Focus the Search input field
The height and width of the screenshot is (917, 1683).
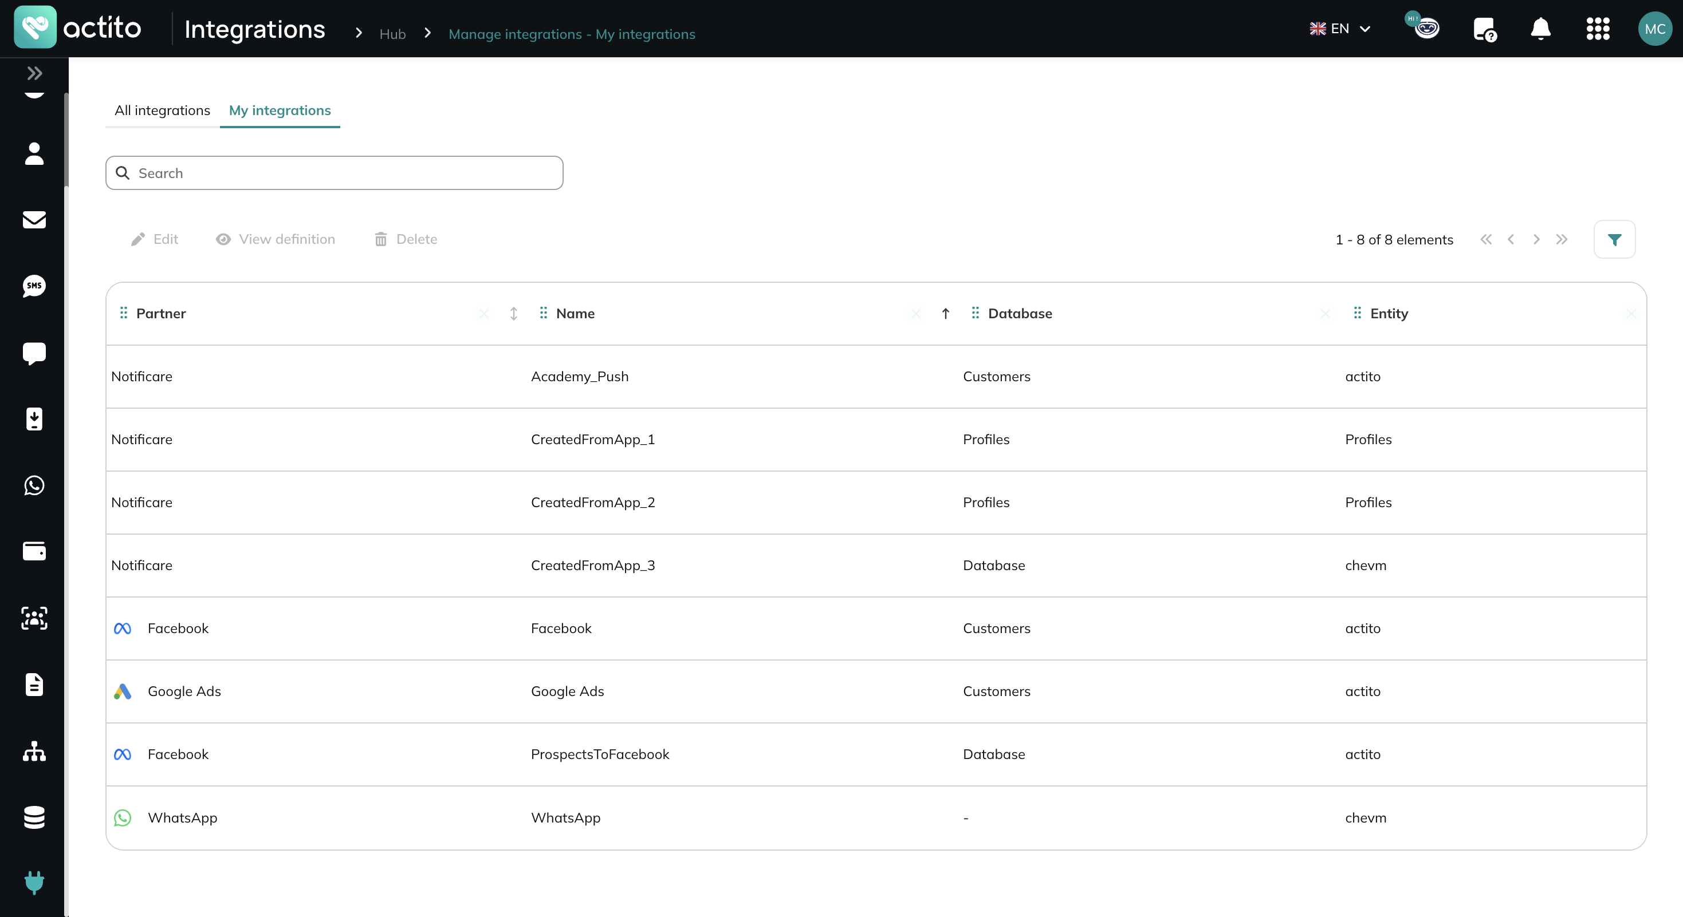pos(334,173)
